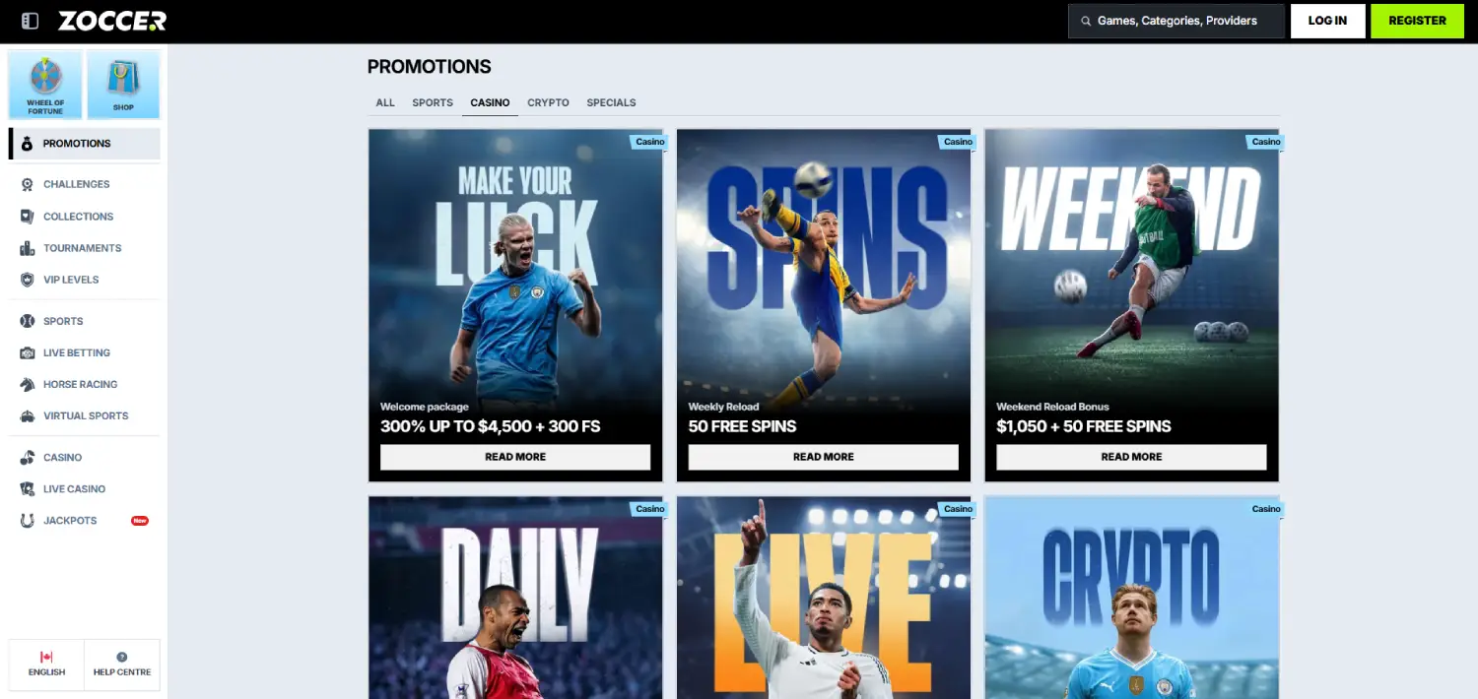Viewport: 1478px width, 699px height.
Task: Go to Sports in the sidebar
Action: click(85, 321)
